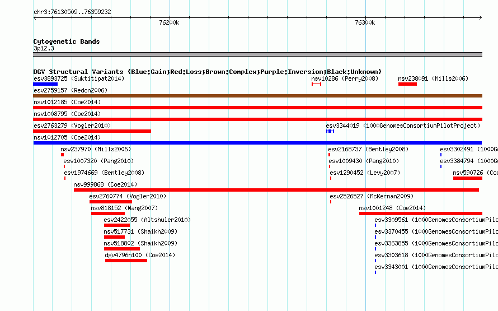Click esv2168737 (Bentley2008) label
The height and width of the screenshot is (311, 498).
click(368, 149)
